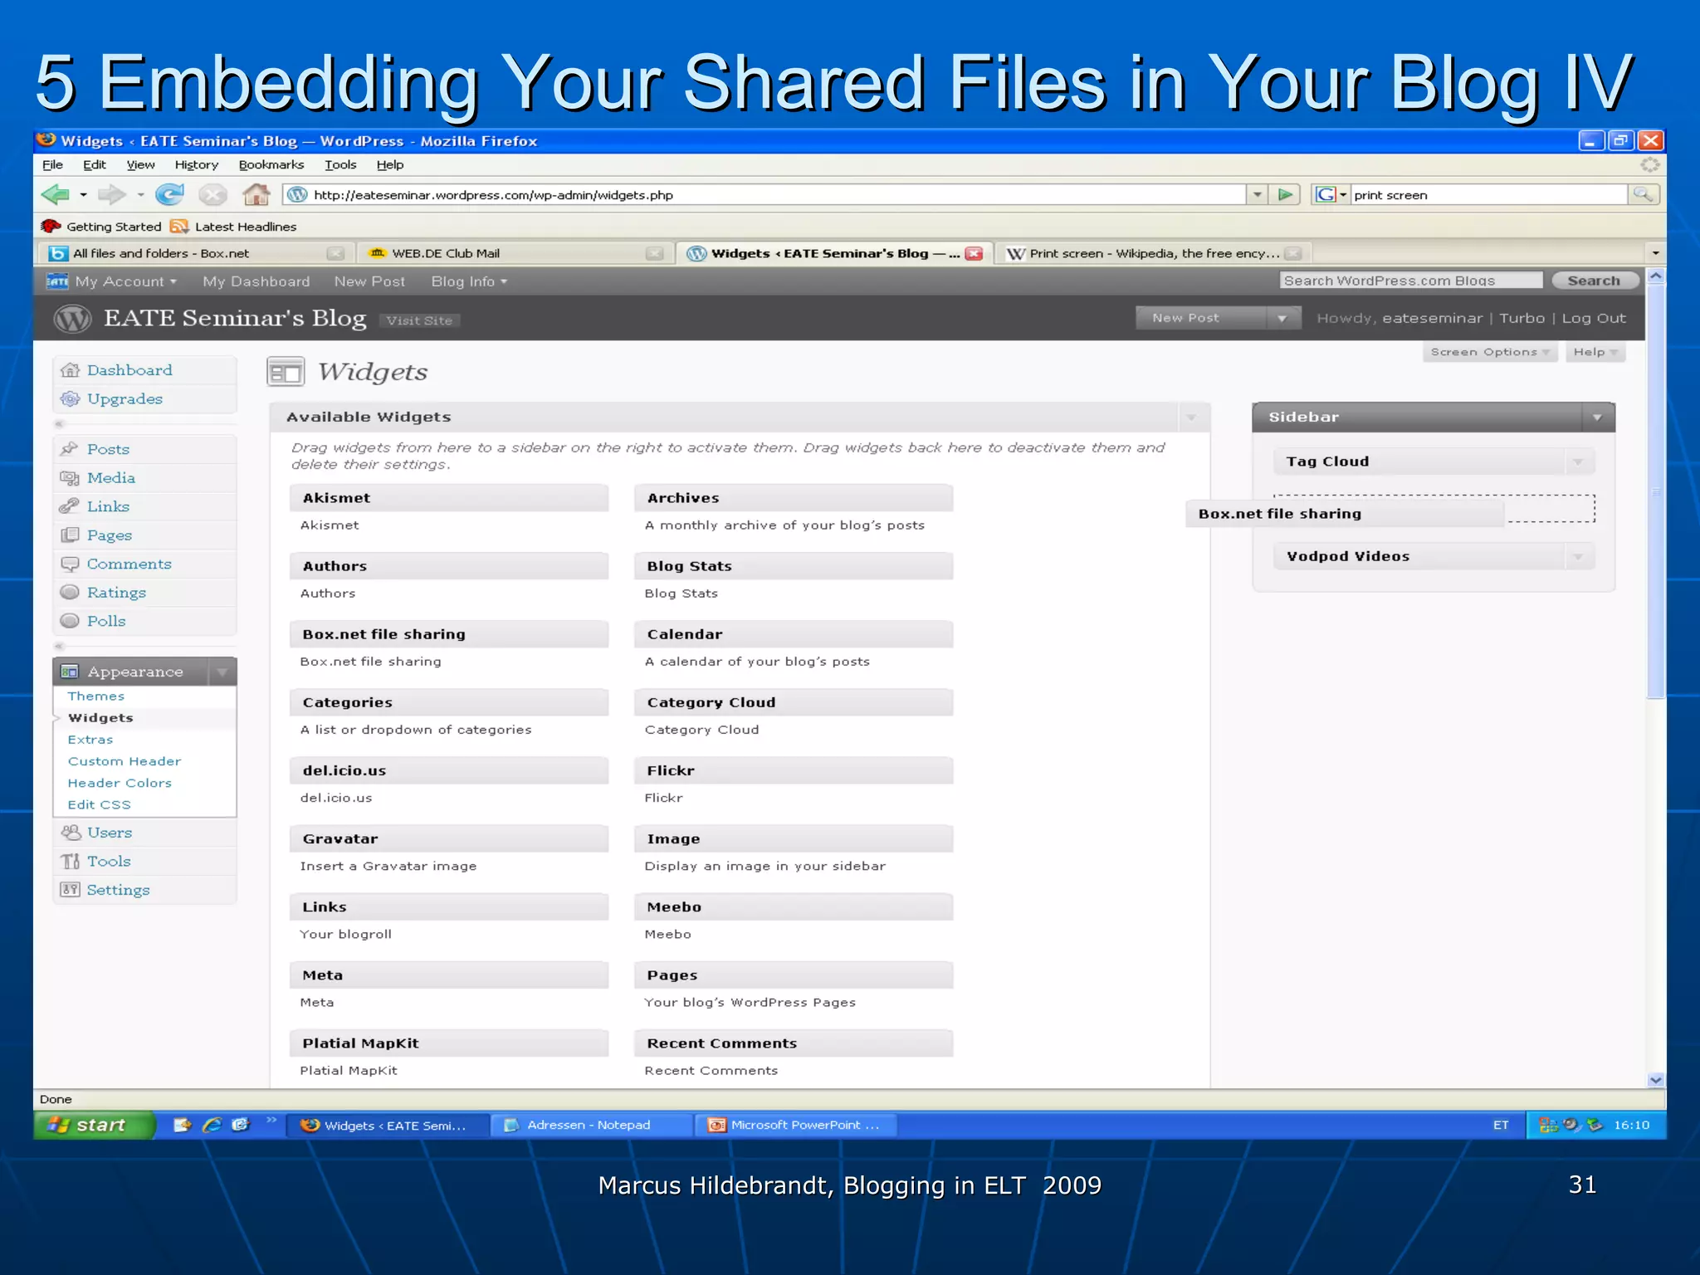The height and width of the screenshot is (1275, 1700).
Task: Click the Tools icon in admin menu
Action: (x=70, y=862)
